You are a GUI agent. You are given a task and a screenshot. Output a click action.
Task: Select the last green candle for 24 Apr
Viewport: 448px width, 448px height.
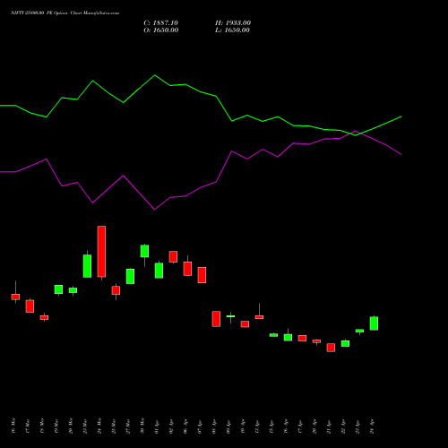point(374,323)
